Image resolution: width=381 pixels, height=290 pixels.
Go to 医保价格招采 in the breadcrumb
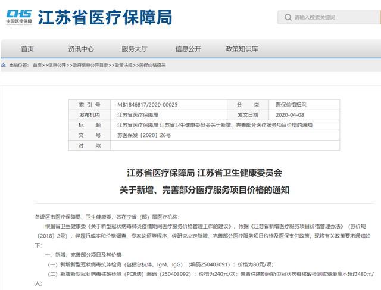tap(152, 65)
